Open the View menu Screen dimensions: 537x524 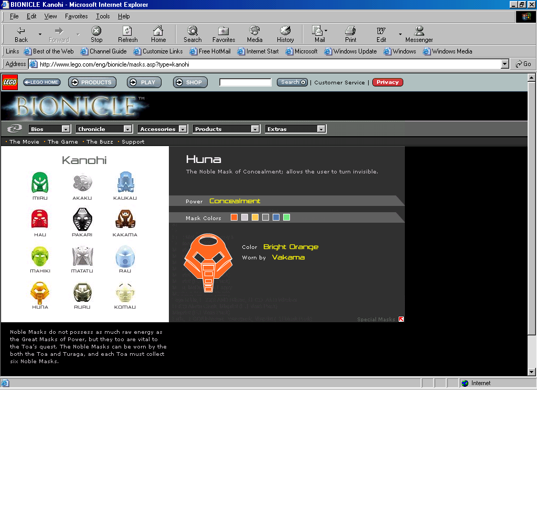pyautogui.click(x=50, y=16)
